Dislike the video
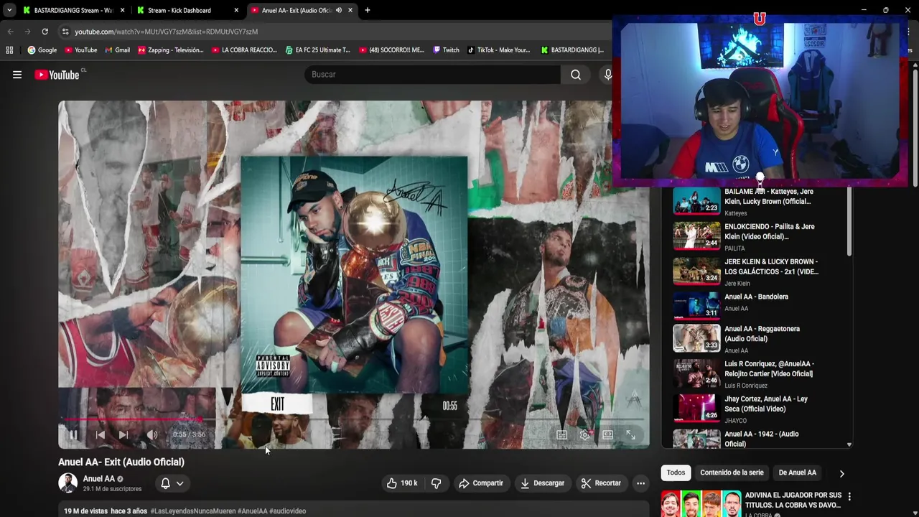The image size is (919, 517). 436,483
